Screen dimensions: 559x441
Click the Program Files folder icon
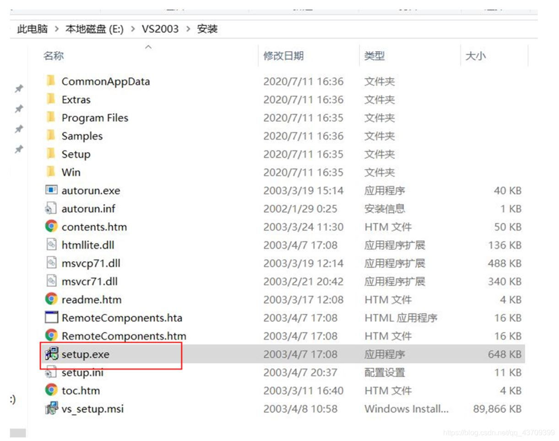pyautogui.click(x=51, y=118)
